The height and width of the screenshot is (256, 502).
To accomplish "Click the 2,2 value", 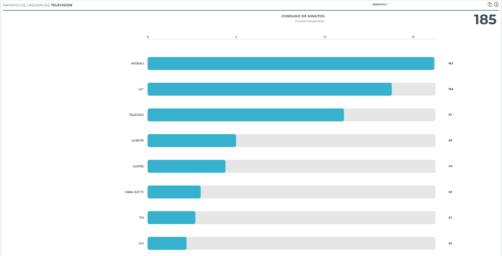I will click(450, 243).
